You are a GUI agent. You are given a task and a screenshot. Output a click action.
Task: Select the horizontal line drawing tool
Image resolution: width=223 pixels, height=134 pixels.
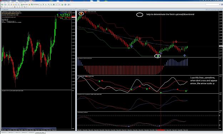tap(10, 7)
